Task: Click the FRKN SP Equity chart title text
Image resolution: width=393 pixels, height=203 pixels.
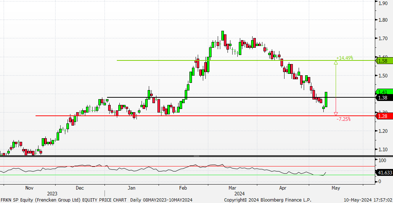Action: [x=64, y=200]
